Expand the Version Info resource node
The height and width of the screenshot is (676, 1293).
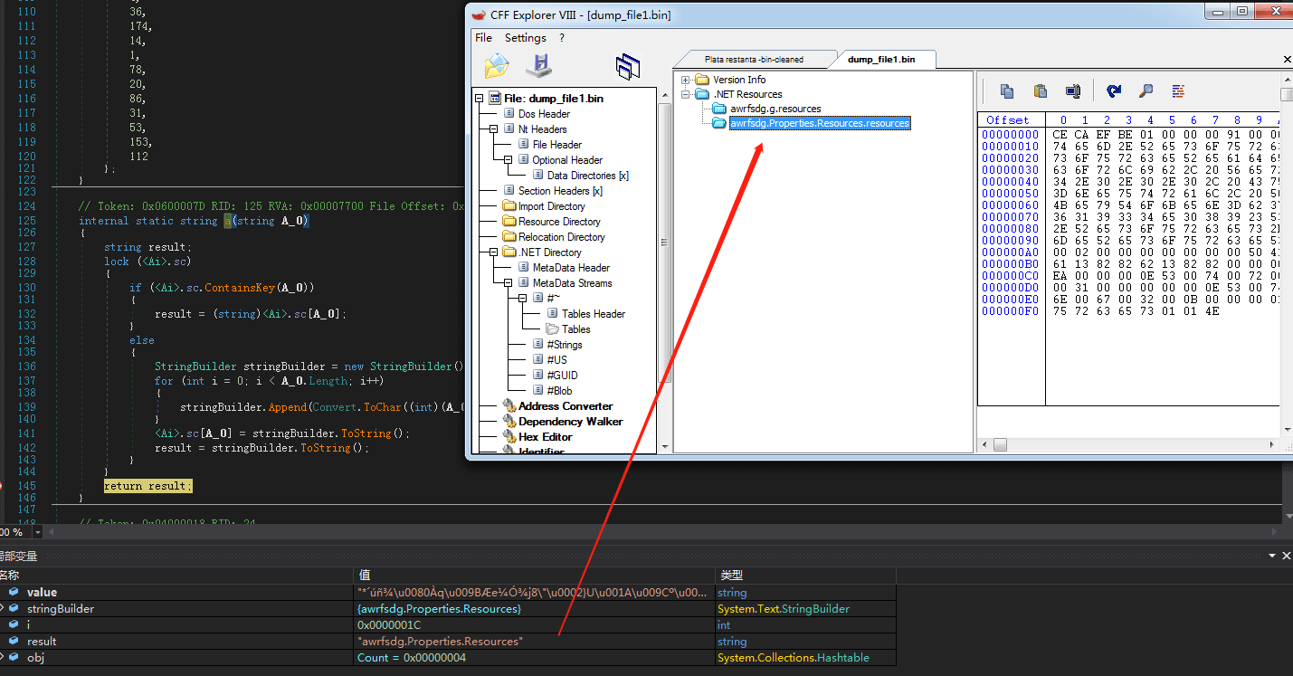pyautogui.click(x=686, y=80)
